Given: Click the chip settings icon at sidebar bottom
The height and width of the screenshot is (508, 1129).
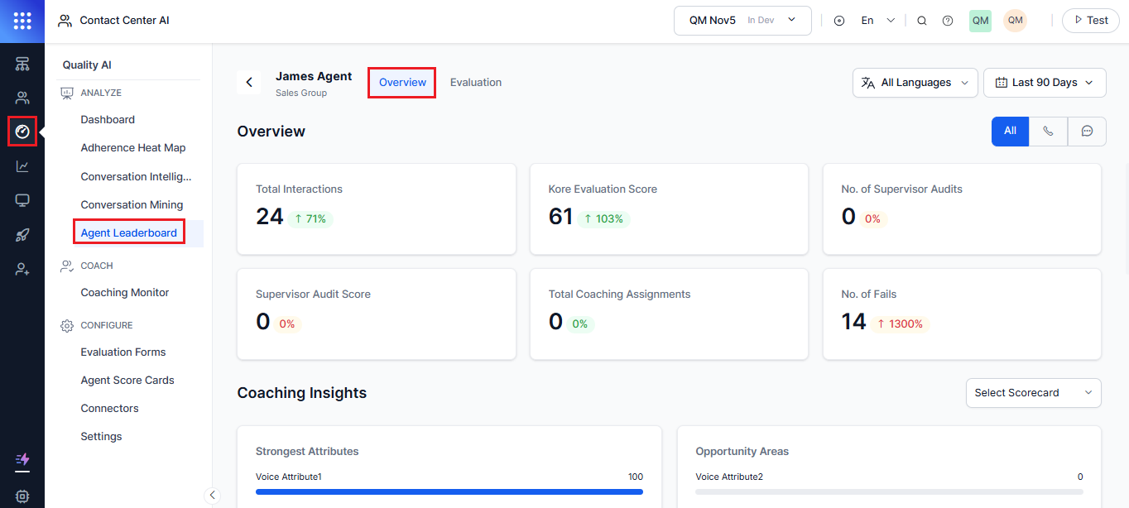Looking at the screenshot, I should [x=22, y=496].
